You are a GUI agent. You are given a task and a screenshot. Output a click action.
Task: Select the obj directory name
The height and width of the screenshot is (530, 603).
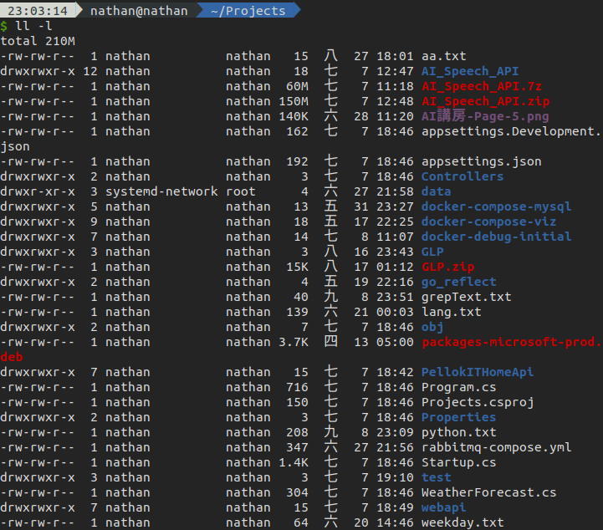[432, 327]
